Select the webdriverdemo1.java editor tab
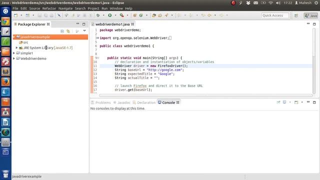 point(112,24)
